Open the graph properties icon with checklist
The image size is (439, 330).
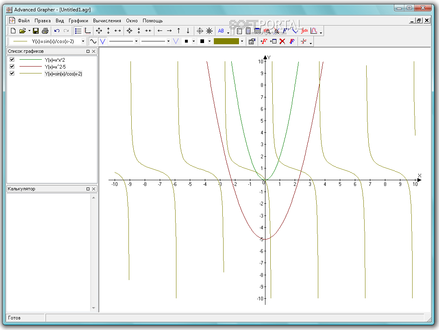252,41
